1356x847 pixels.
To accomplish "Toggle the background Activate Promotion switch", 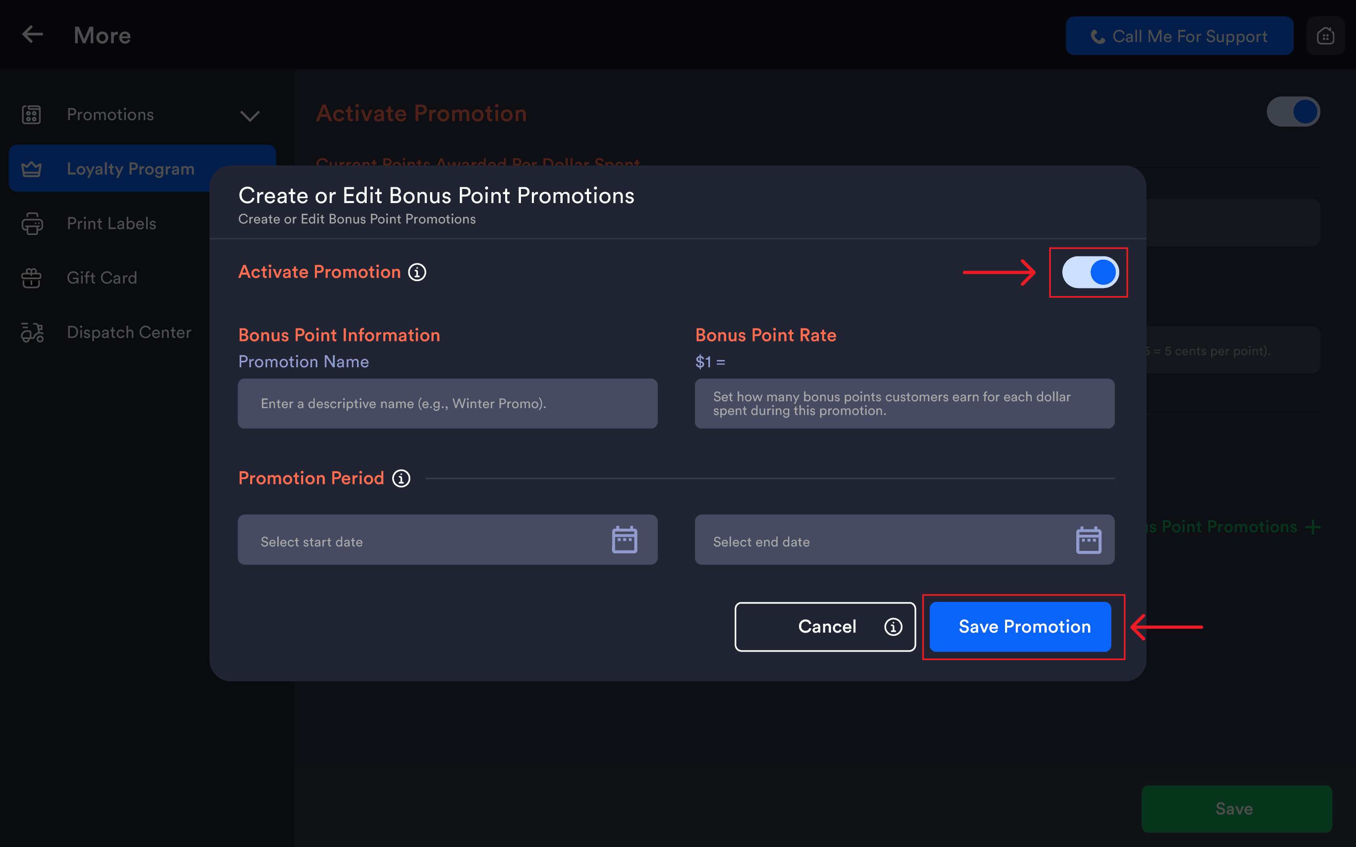I will (x=1293, y=112).
